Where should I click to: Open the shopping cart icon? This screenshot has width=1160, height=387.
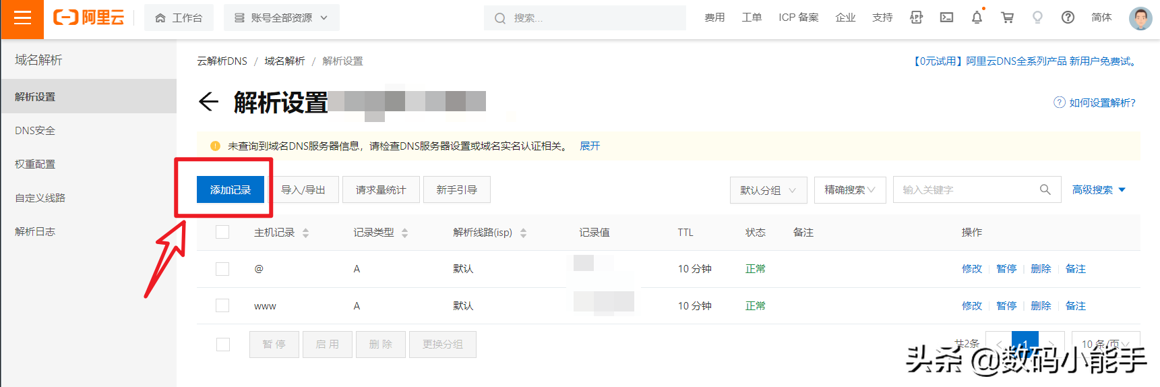click(x=1008, y=18)
